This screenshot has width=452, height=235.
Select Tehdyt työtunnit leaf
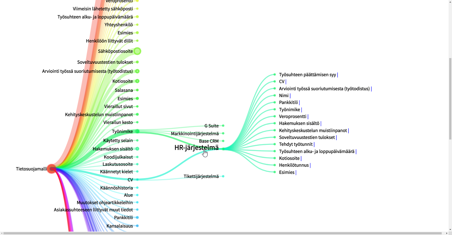point(296,144)
